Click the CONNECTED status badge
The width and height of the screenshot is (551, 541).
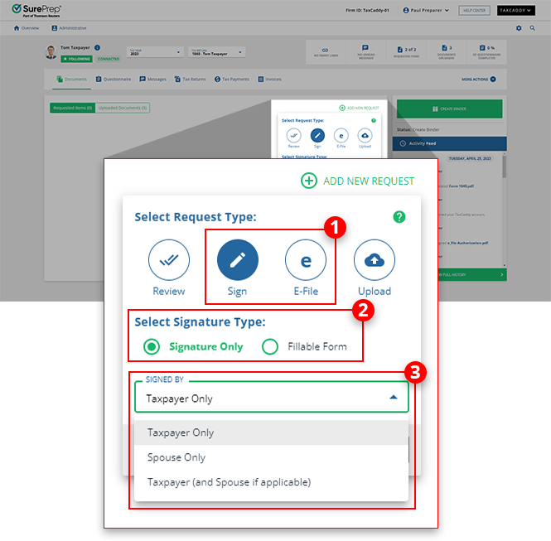[109, 59]
